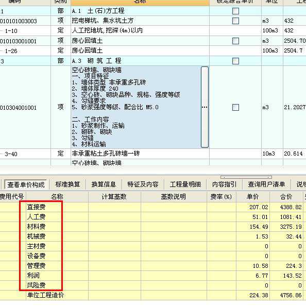306x306 pixels.
Task: Toggle lock checkbox for 挖电梯坑、集水坑土方 row
Action: 235,21
